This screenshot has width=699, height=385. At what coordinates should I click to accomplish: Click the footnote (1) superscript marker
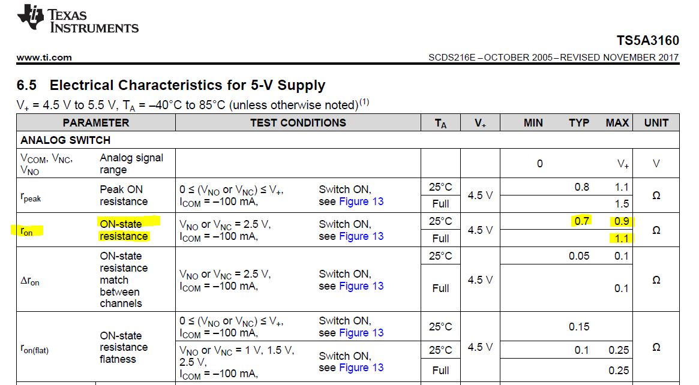pos(364,102)
